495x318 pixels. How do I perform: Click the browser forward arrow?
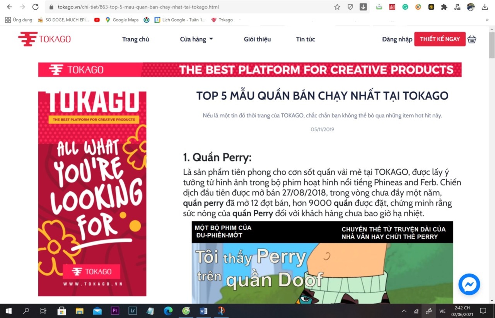tap(22, 7)
